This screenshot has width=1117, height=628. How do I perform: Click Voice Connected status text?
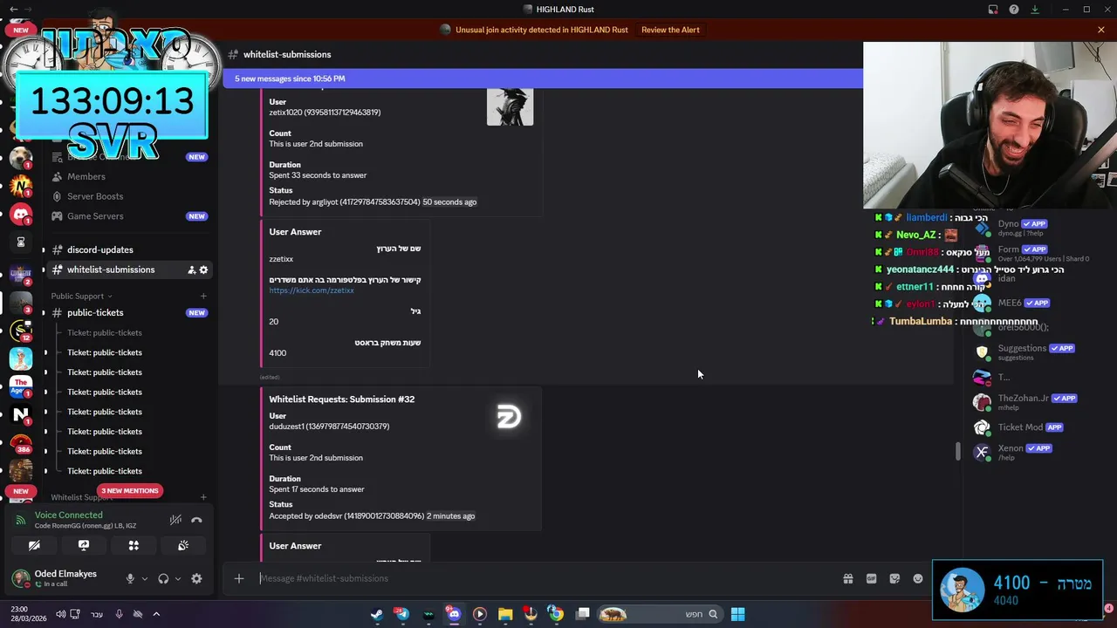68,515
